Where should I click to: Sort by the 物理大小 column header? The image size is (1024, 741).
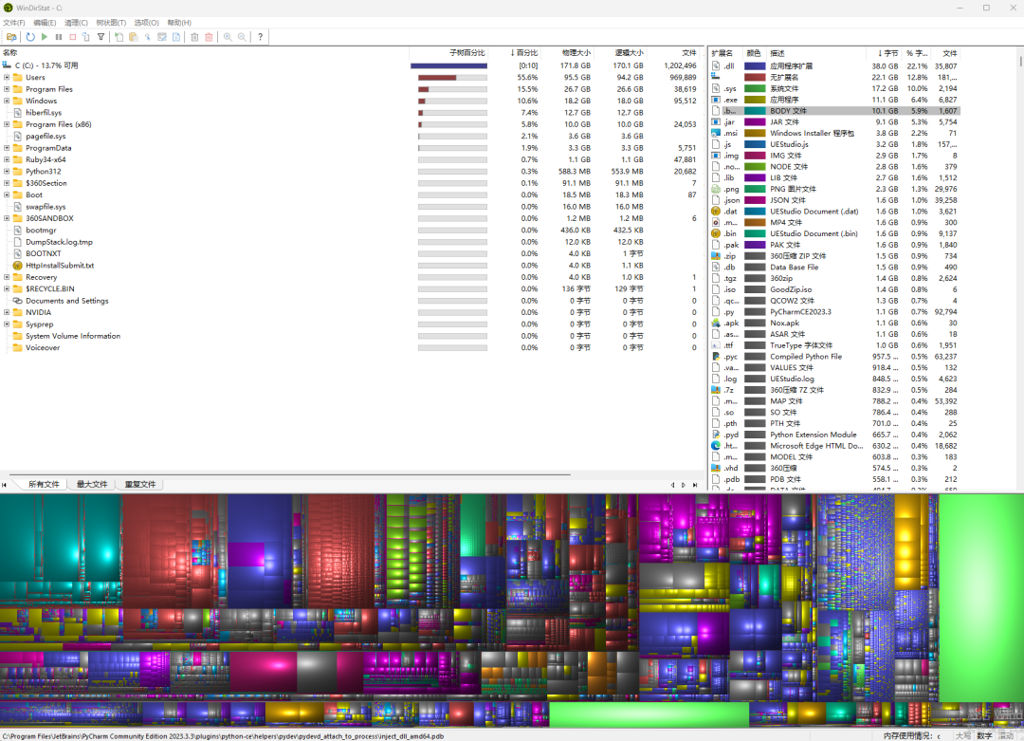pyautogui.click(x=575, y=53)
